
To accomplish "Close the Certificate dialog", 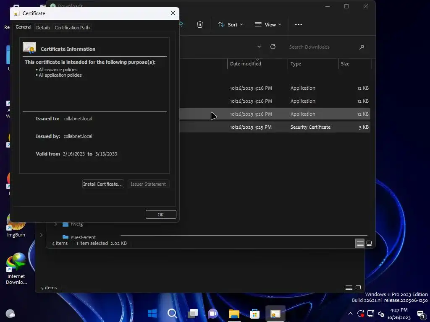I will [x=173, y=13].
